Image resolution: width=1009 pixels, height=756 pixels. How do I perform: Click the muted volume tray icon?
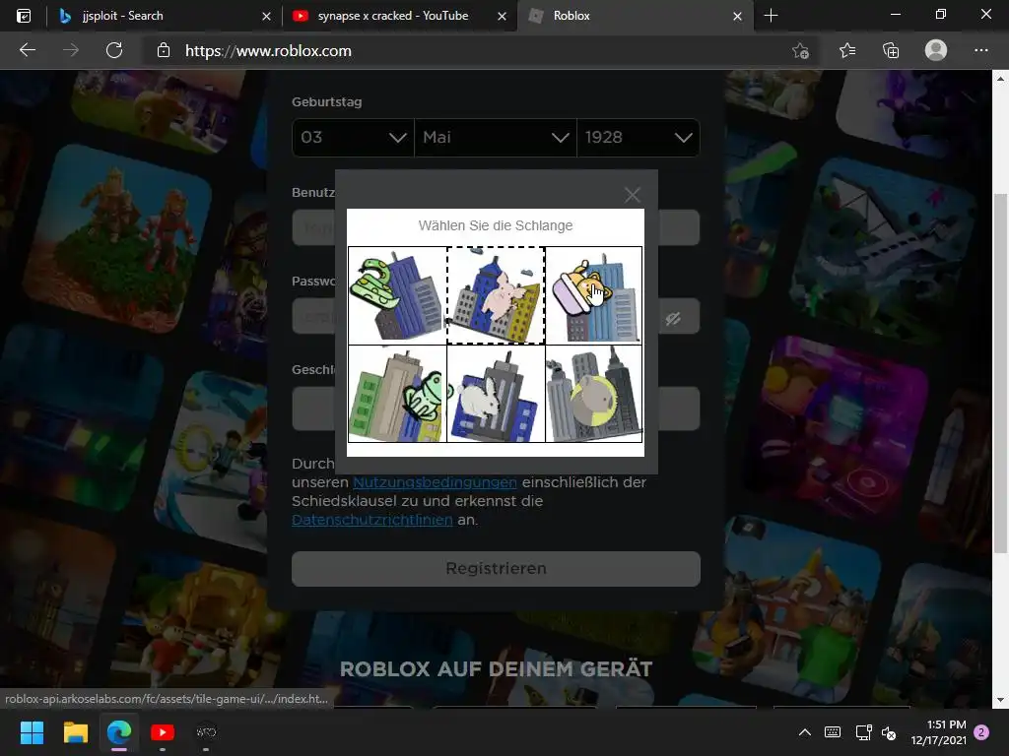890,732
